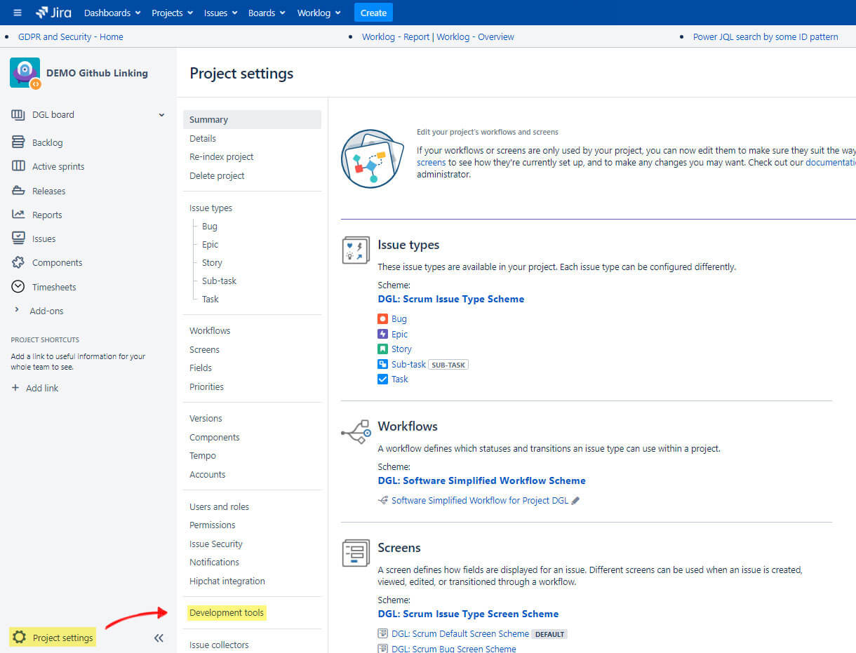
Task: Open Software Simplified Workflow for Project DGL
Action: tap(480, 500)
